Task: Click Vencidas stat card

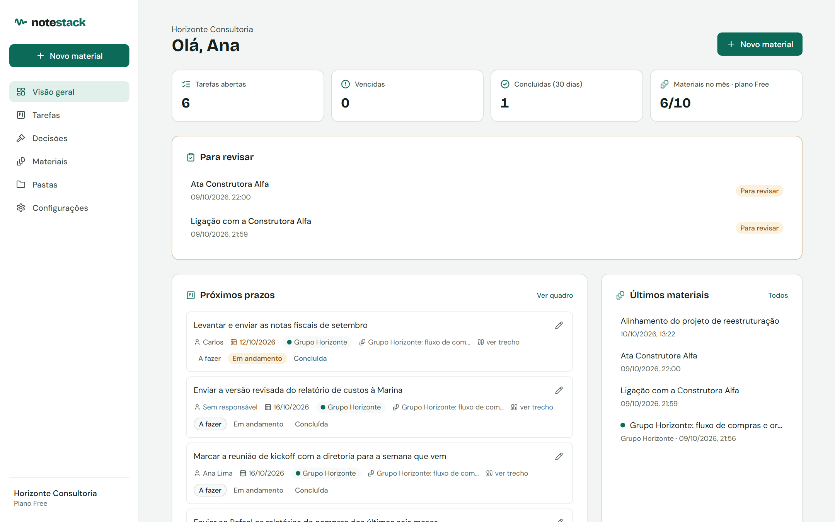Action: tap(407, 96)
